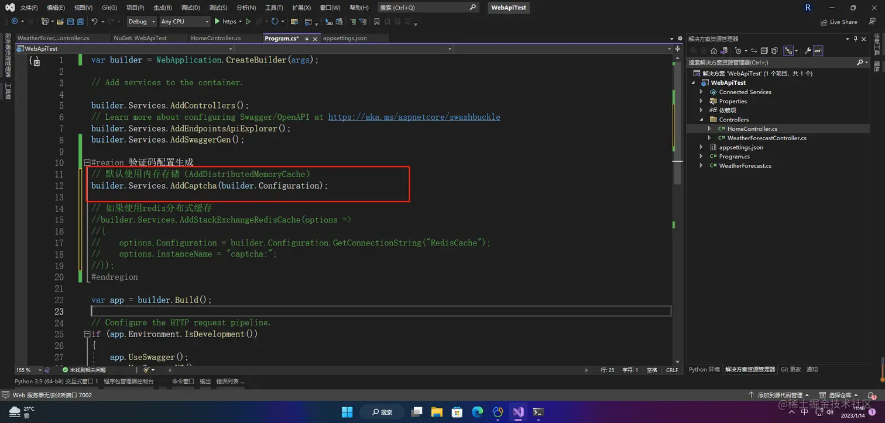Collapse all nodes in Solution Explorer
This screenshot has width=885, height=423.
[764, 51]
